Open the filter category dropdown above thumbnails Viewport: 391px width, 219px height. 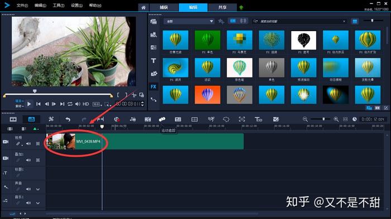tap(189, 21)
